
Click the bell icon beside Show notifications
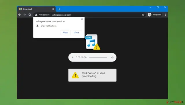(x=38, y=26)
